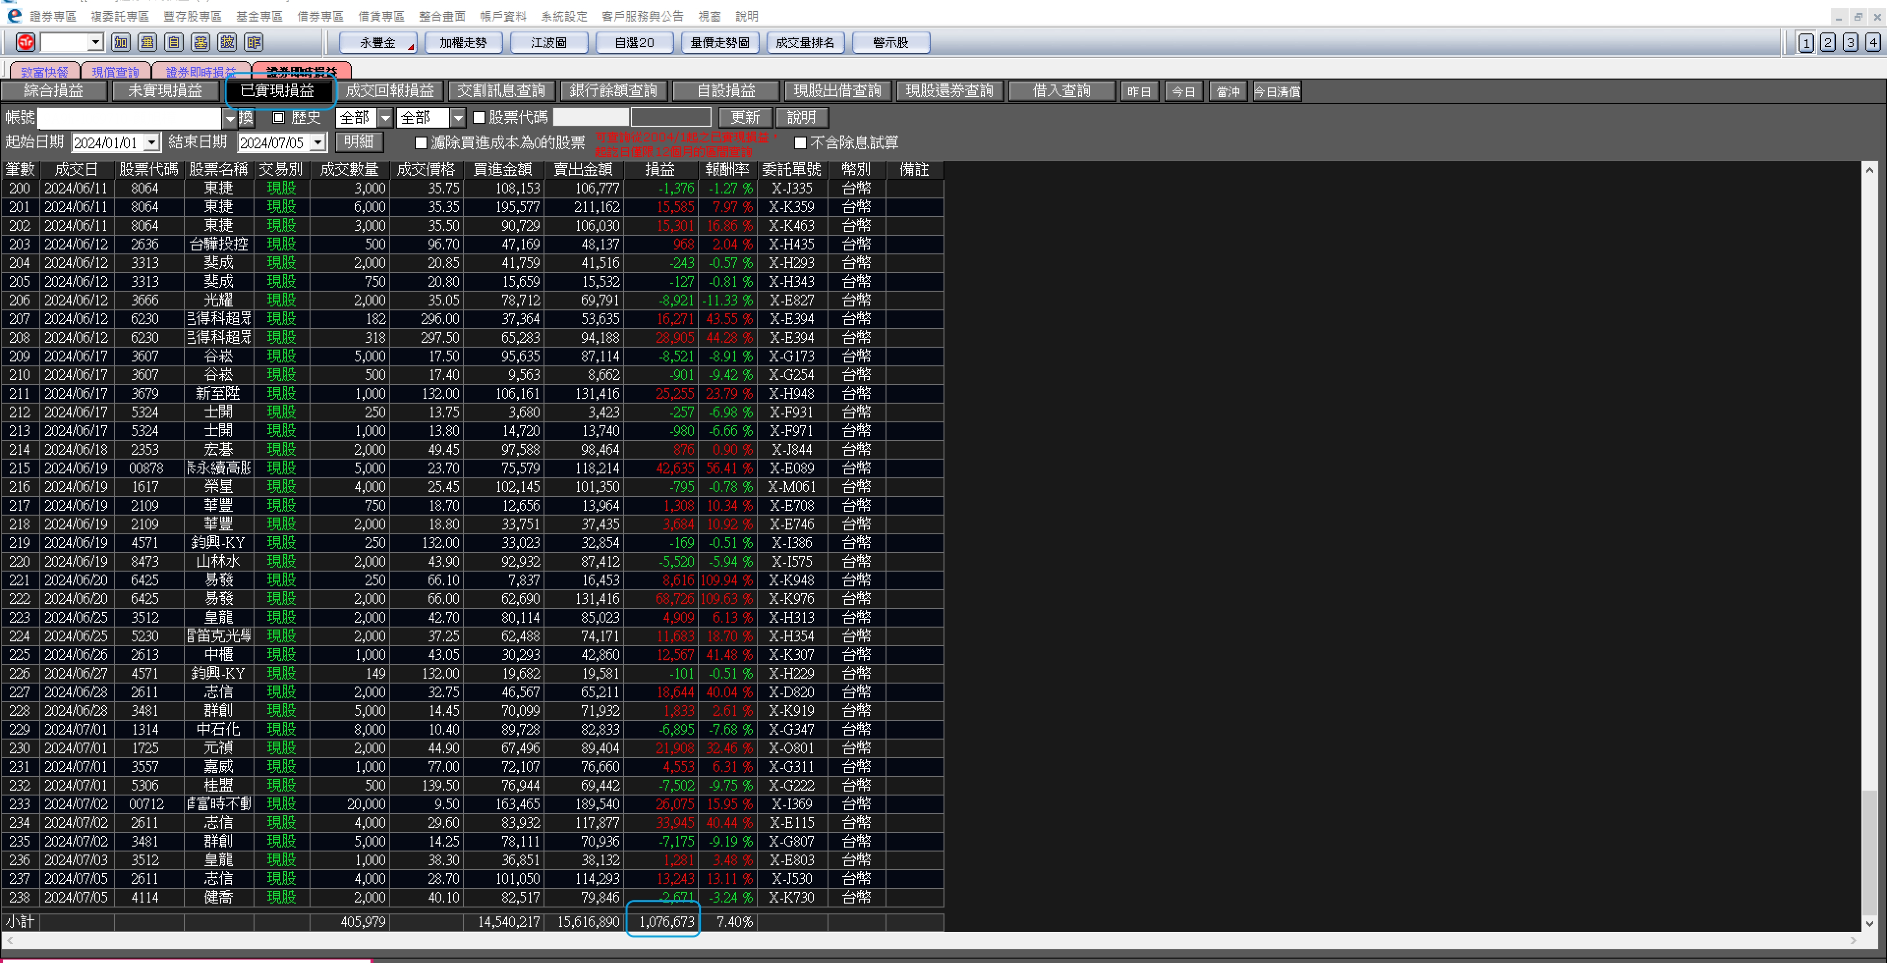The width and height of the screenshot is (1887, 963).
Task: Open the first 全部 dropdown
Action: [x=385, y=117]
